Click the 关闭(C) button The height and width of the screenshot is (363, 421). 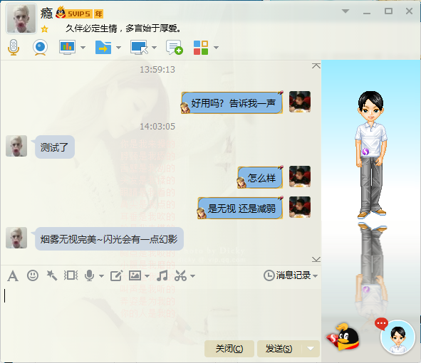point(229,349)
